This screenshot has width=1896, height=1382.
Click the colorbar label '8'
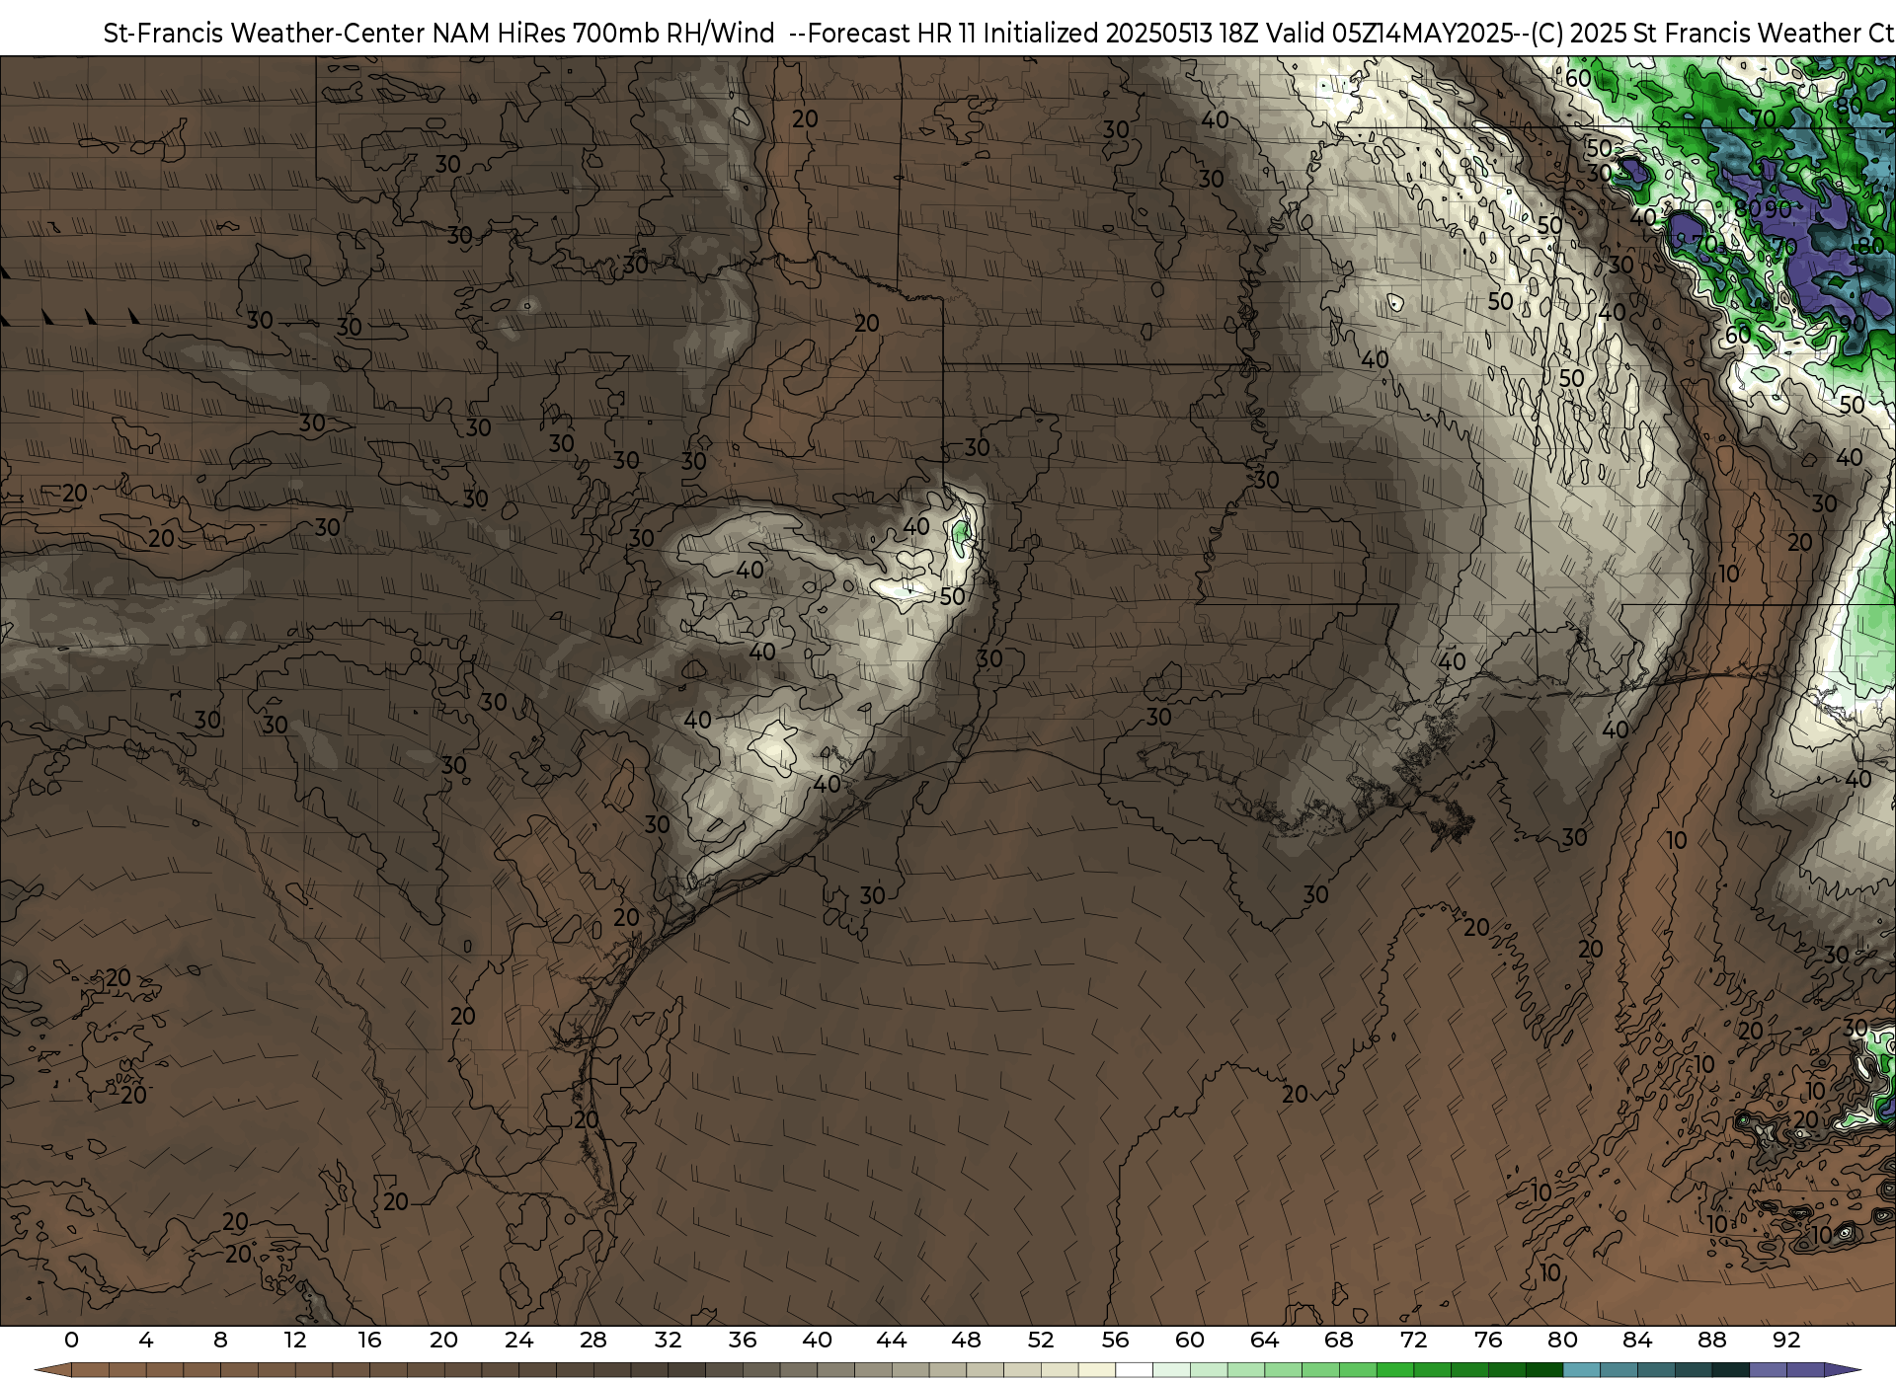click(x=220, y=1340)
